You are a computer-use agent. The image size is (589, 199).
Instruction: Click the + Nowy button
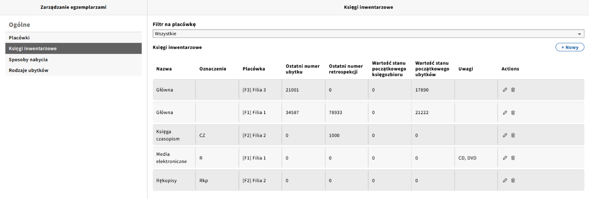coord(569,47)
